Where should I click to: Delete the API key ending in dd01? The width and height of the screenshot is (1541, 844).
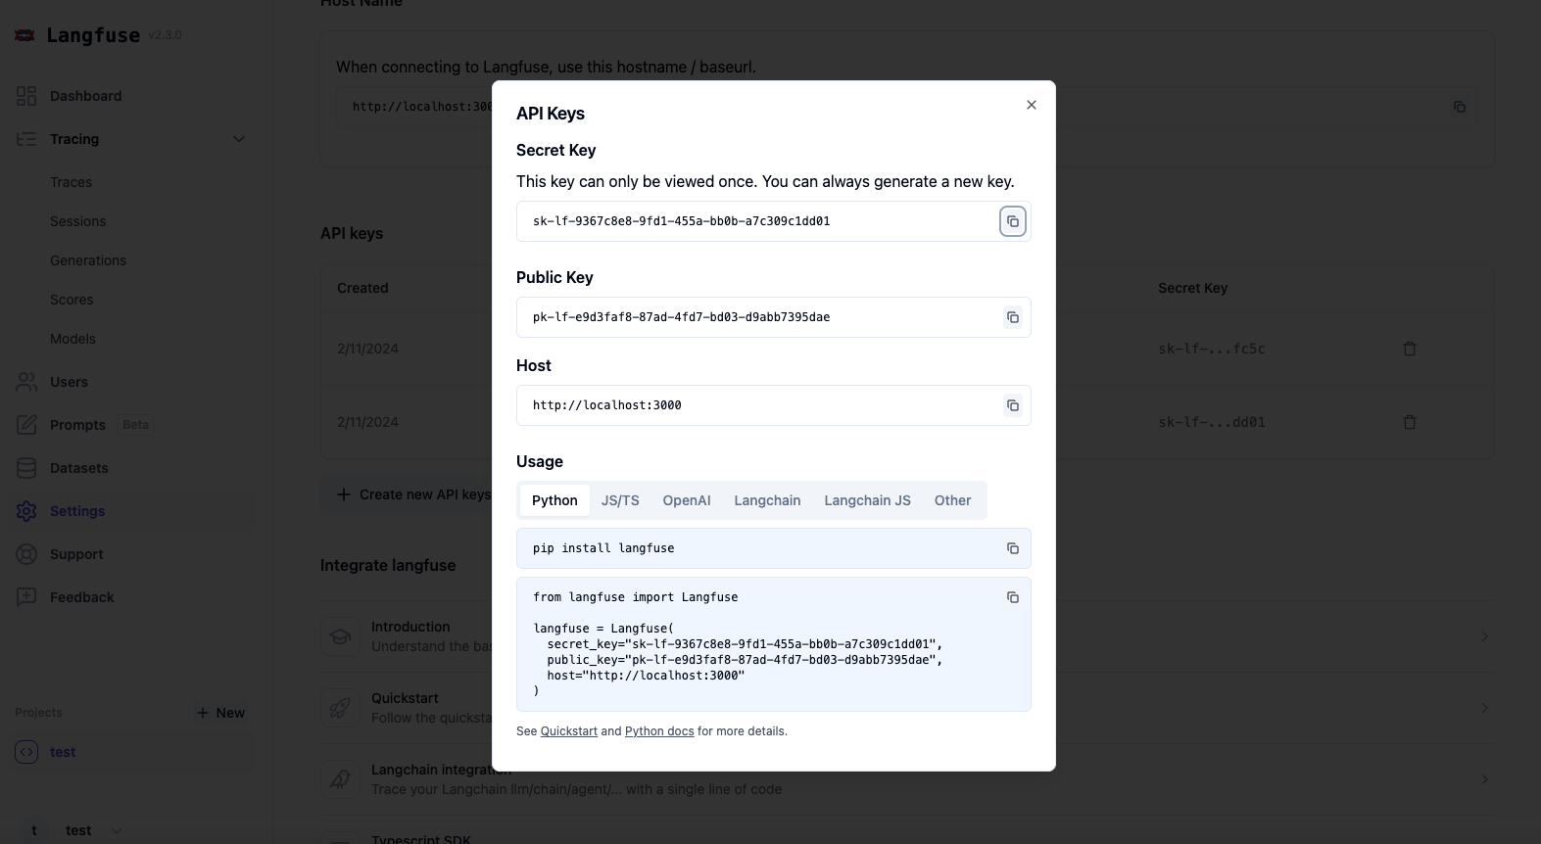(1410, 422)
